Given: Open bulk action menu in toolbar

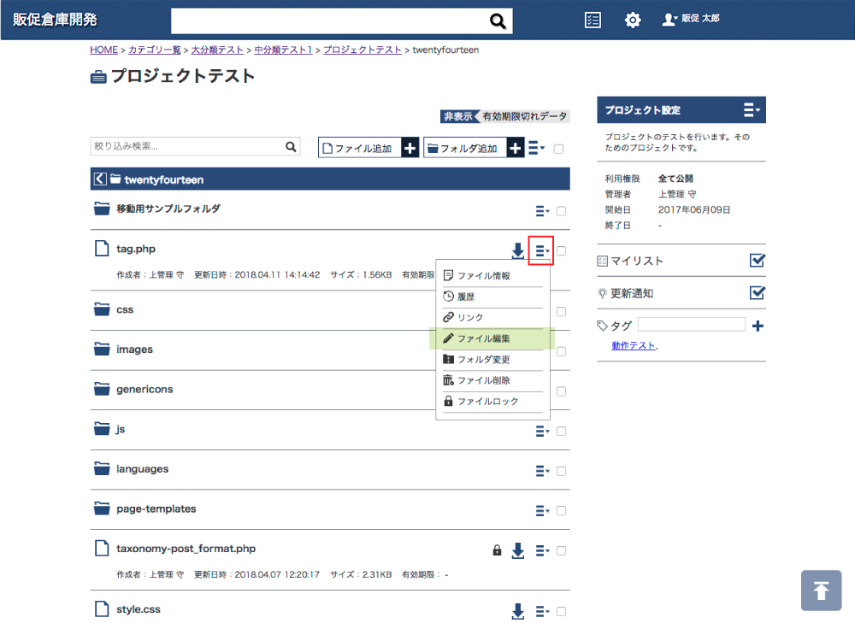Looking at the screenshot, I should [537, 148].
